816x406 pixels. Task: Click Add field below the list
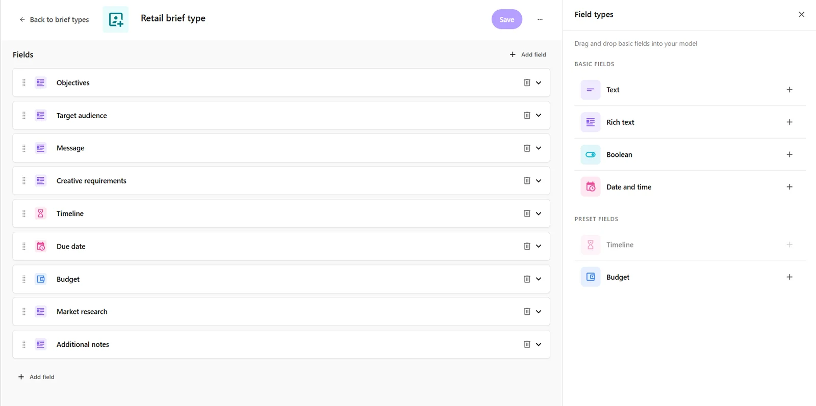pos(36,377)
